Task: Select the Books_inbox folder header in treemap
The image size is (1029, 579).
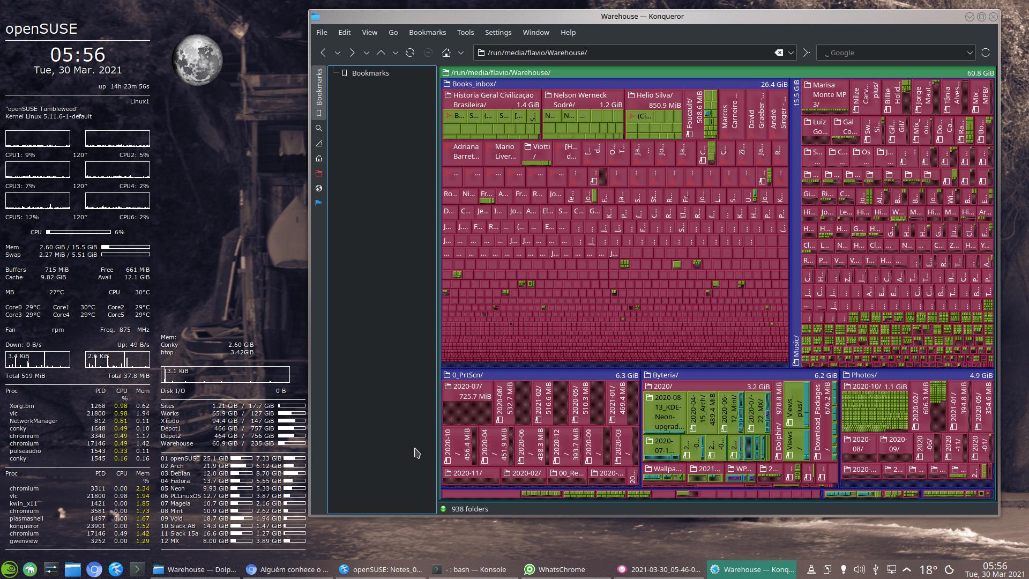Action: coord(474,84)
